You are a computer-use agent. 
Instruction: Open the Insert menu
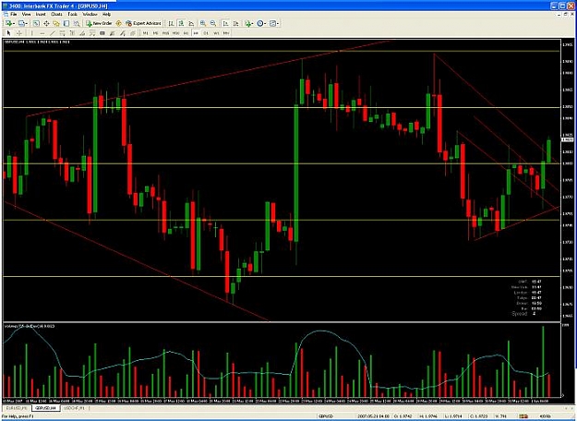[41, 14]
